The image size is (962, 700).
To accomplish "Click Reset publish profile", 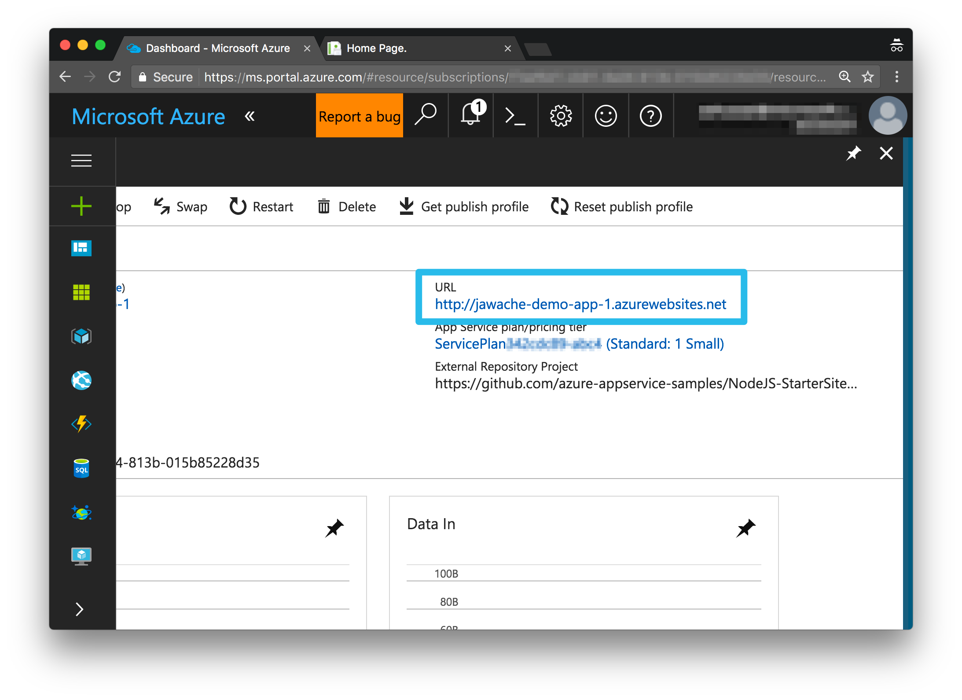I will click(x=622, y=206).
